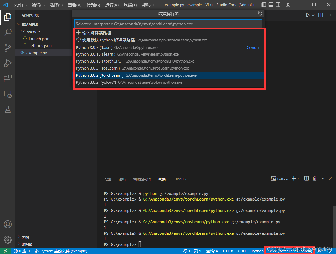Open the Run and Debug view

pyautogui.click(x=8, y=63)
